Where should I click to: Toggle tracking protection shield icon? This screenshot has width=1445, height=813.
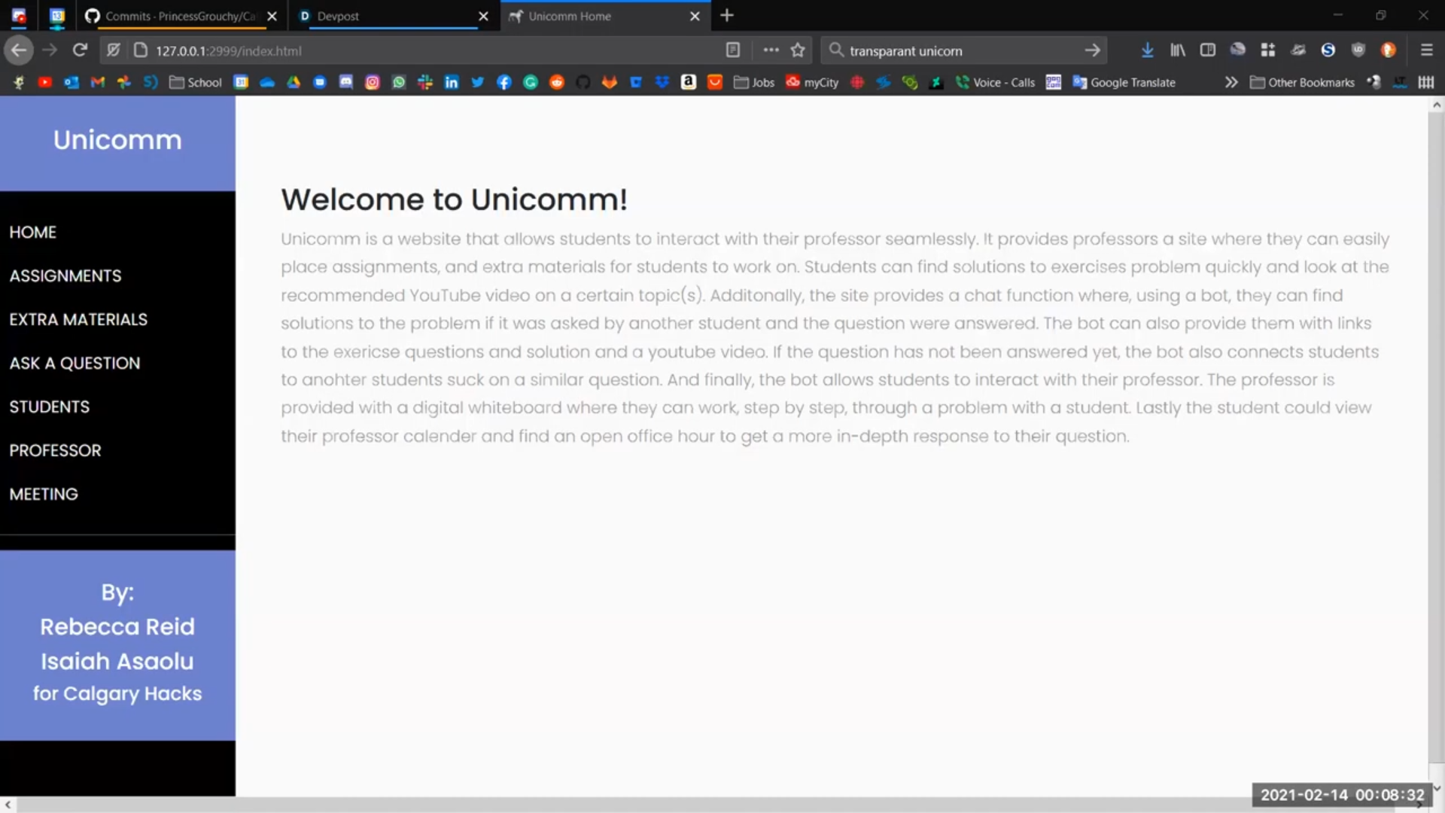tap(114, 50)
